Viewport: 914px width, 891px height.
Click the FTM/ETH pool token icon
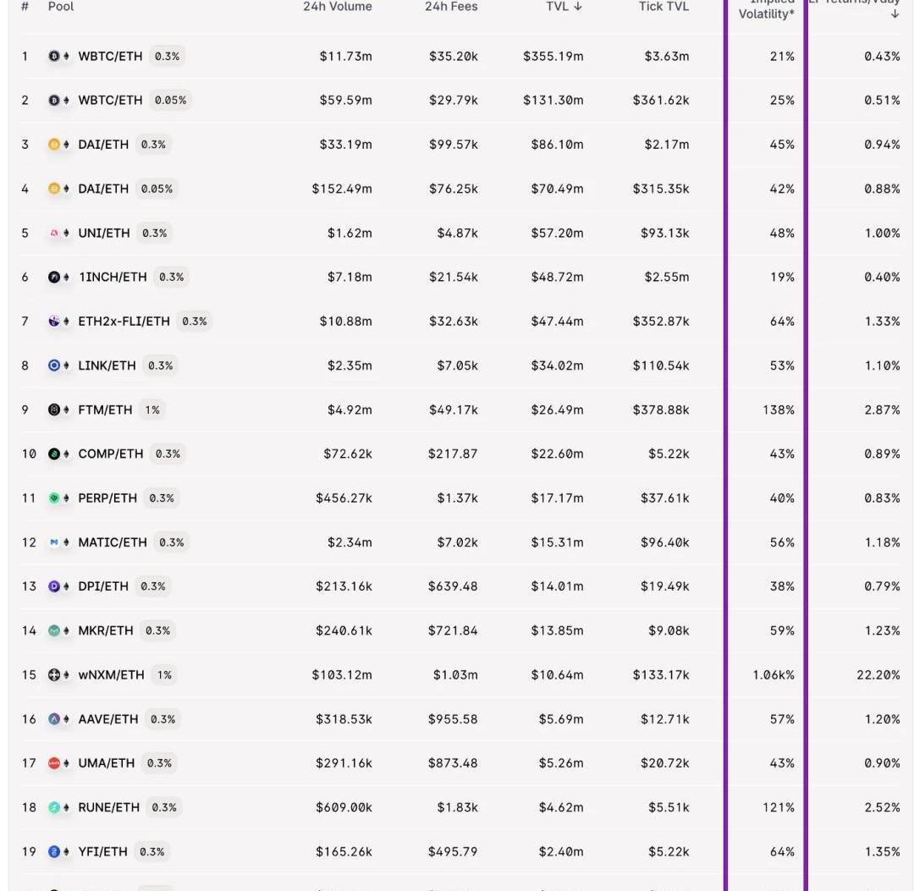click(x=55, y=410)
